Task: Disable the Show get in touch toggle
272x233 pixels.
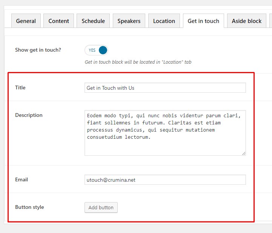Action: 97,50
